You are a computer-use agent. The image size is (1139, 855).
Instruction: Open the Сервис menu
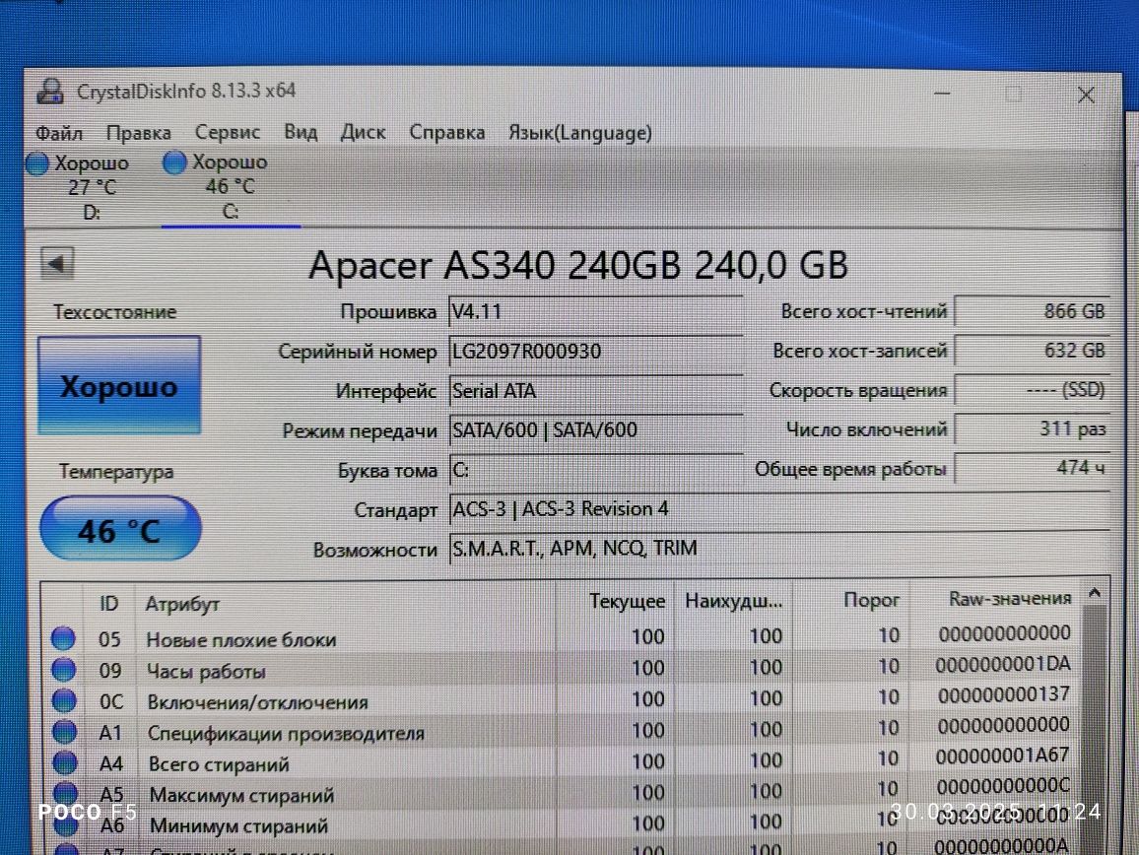point(227,132)
